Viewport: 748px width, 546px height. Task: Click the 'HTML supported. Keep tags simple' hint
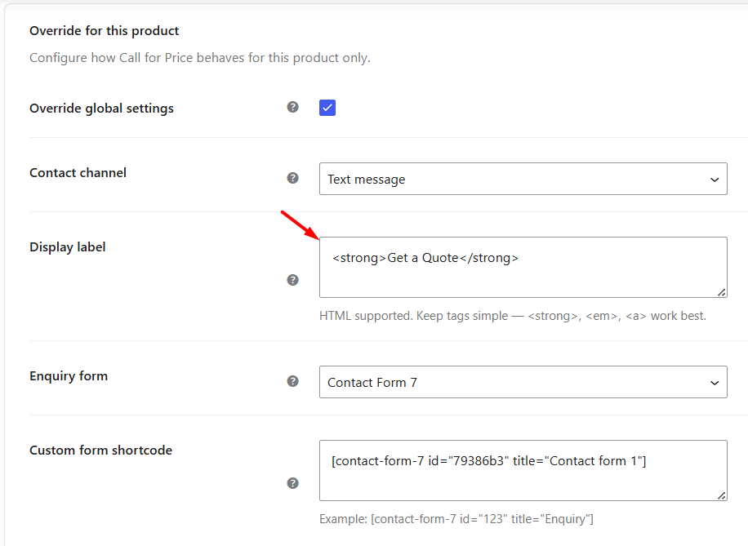[x=512, y=316]
